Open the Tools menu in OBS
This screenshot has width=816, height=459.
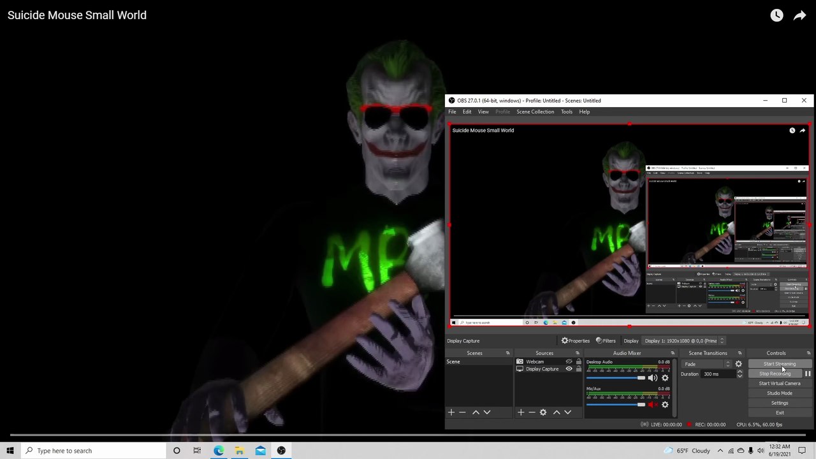[567, 112]
